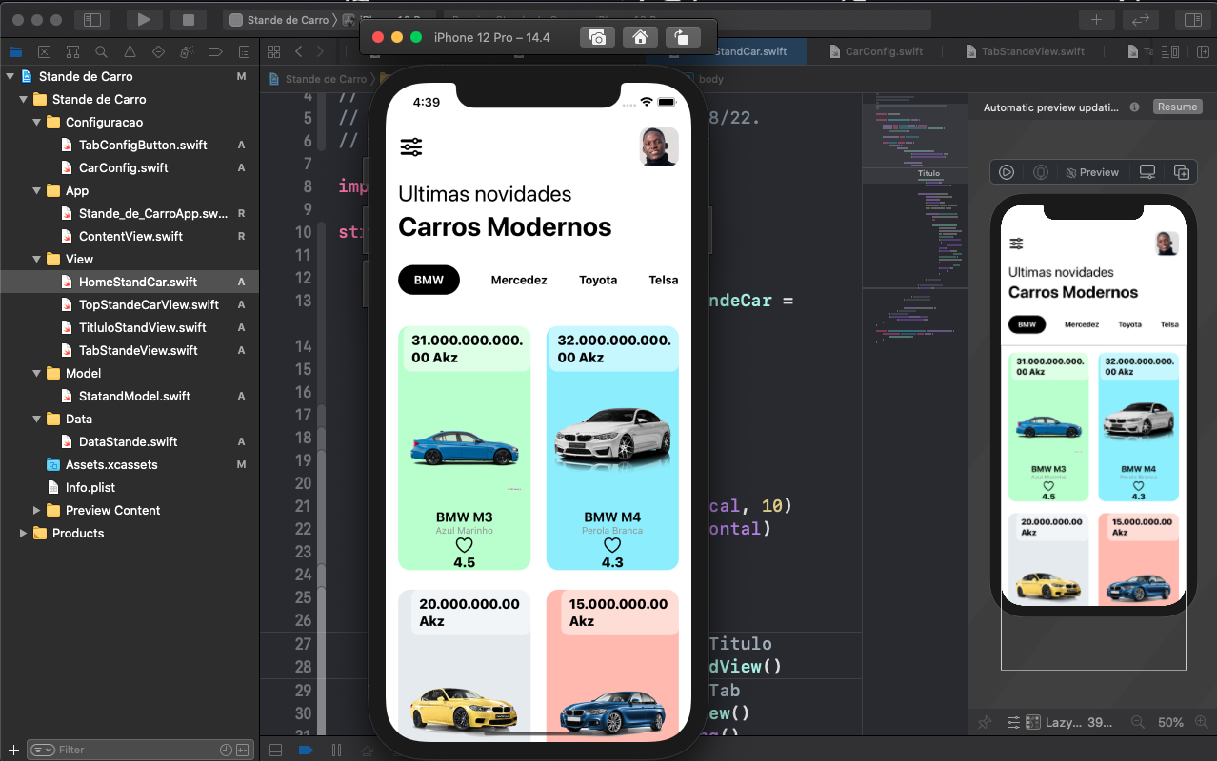Image resolution: width=1217 pixels, height=761 pixels.
Task: Add new file with navigator plus button
Action: [13, 750]
